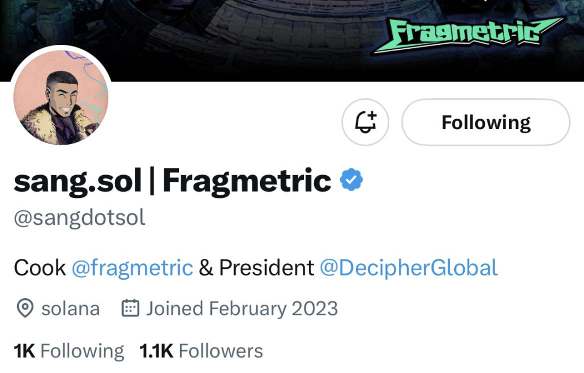This screenshot has width=584, height=373.
Task: Click "sang.sol" in the display name
Action: click(77, 181)
